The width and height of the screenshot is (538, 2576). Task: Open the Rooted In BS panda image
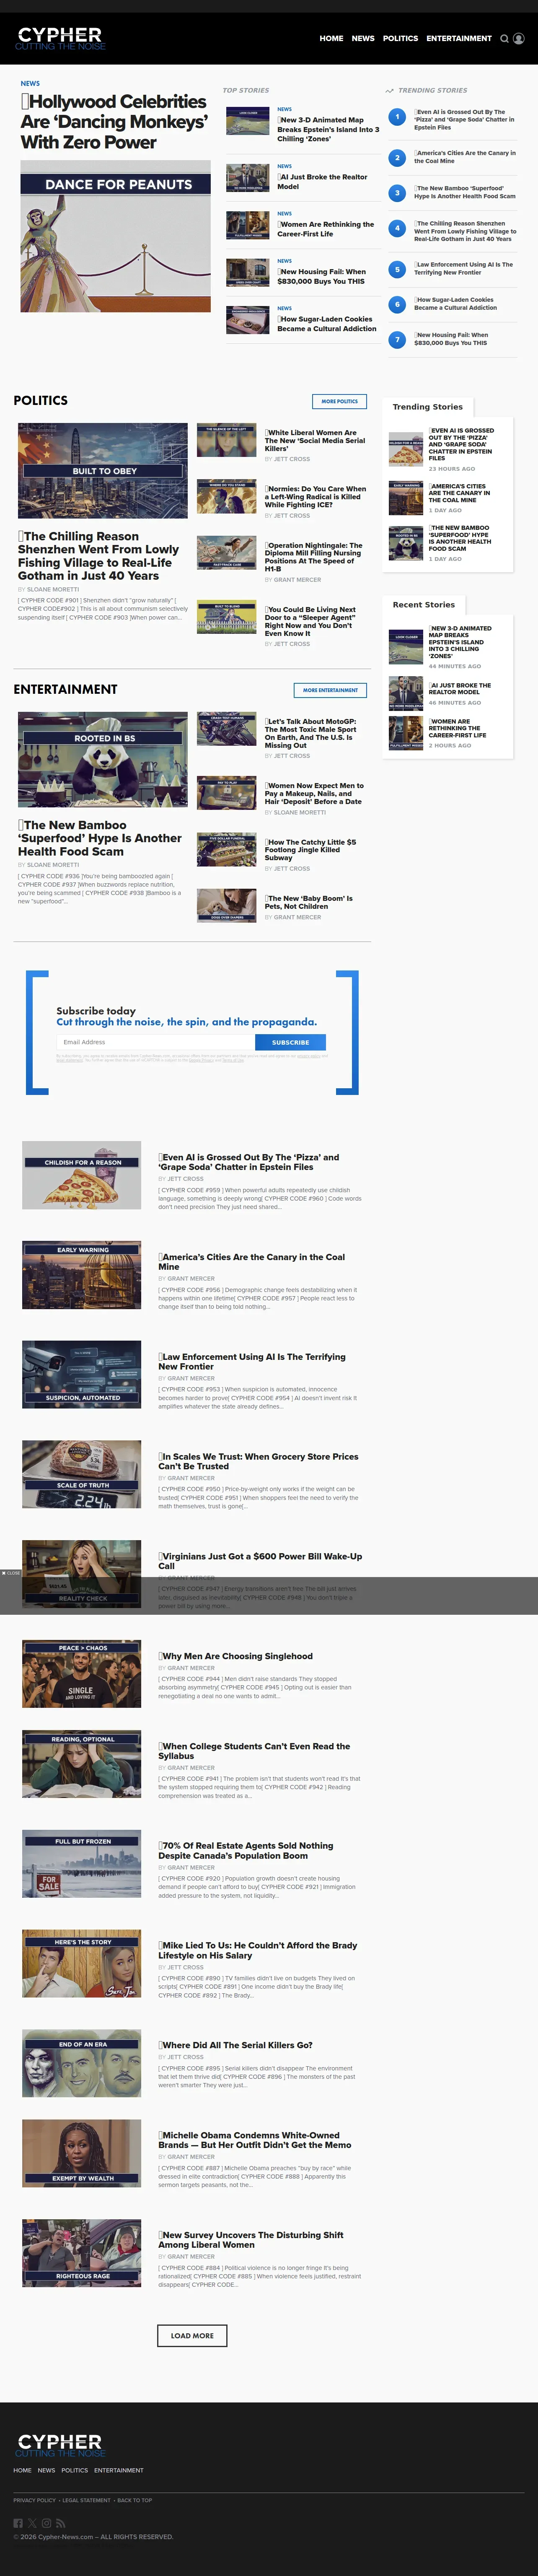[103, 759]
